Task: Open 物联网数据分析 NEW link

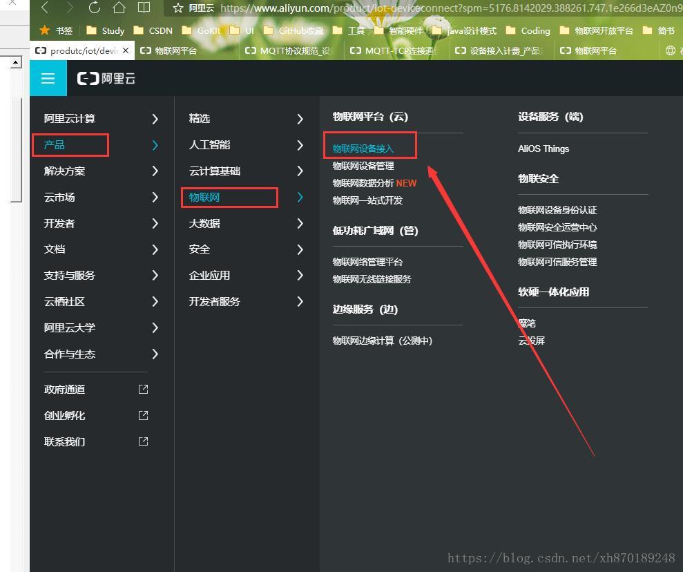Action: [x=374, y=183]
